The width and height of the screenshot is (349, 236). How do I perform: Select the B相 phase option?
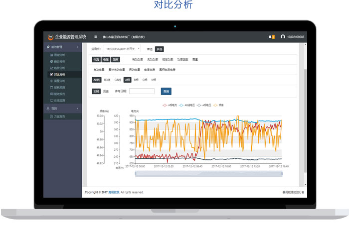[x=136, y=80]
